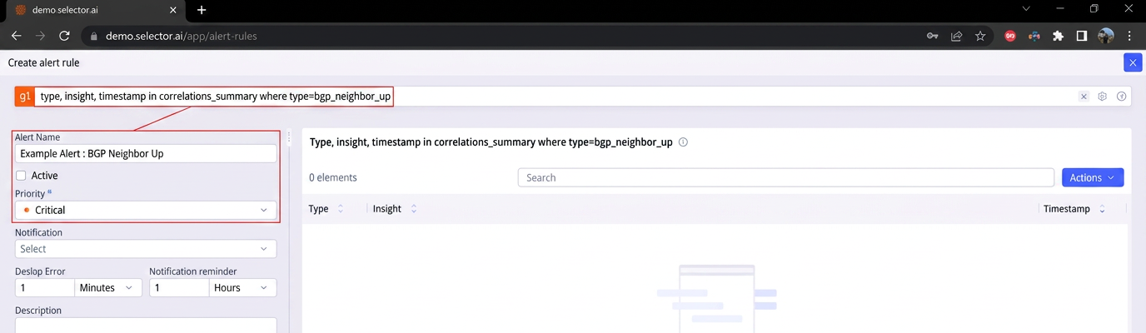
Task: Change Notification reminder unit from Hours
Action: pyautogui.click(x=242, y=287)
